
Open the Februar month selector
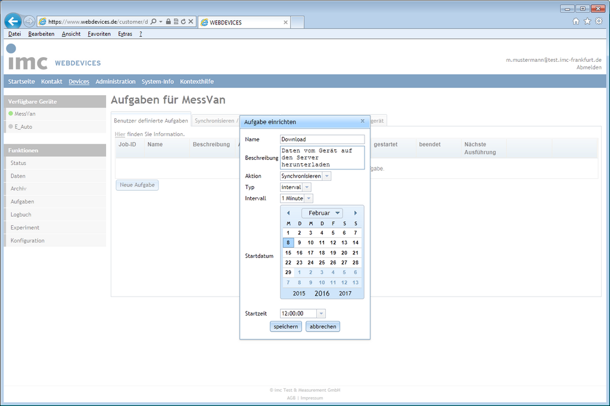pyautogui.click(x=322, y=213)
